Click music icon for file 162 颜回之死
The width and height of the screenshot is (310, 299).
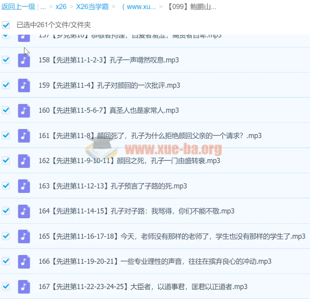pos(24,161)
